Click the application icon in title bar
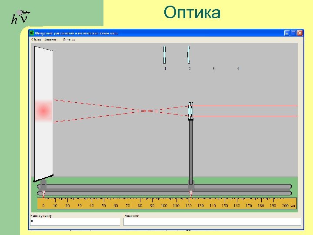Viewport: 313px width, 235px height. tap(32, 33)
